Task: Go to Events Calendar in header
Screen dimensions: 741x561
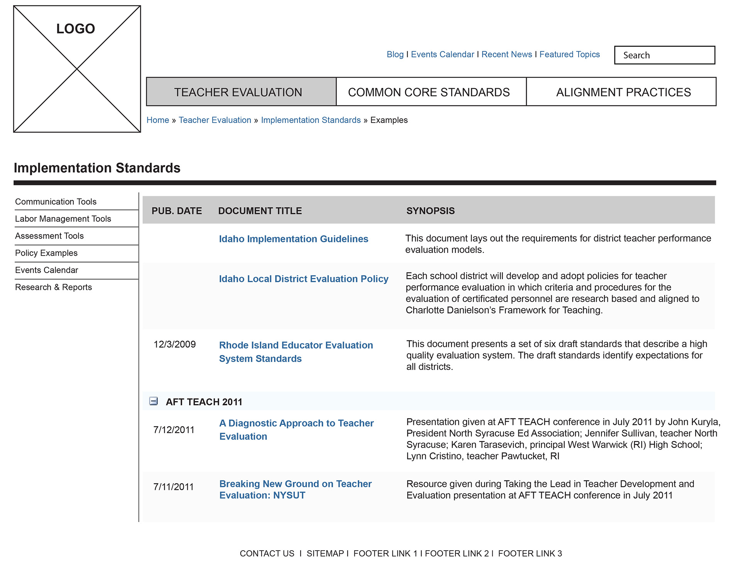Action: pos(442,54)
